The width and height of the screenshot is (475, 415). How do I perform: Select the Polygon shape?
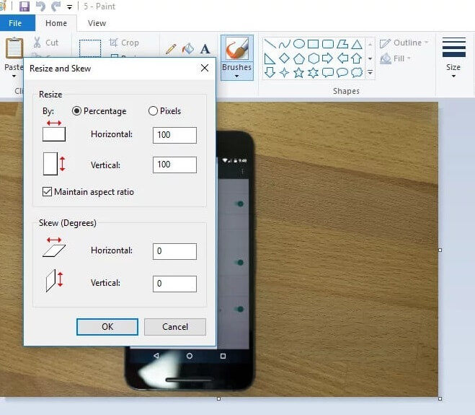coord(342,44)
